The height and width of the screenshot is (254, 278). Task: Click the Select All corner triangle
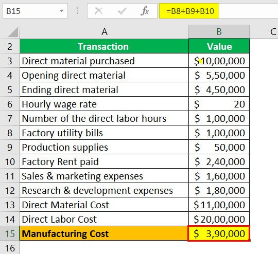pyautogui.click(x=13, y=32)
